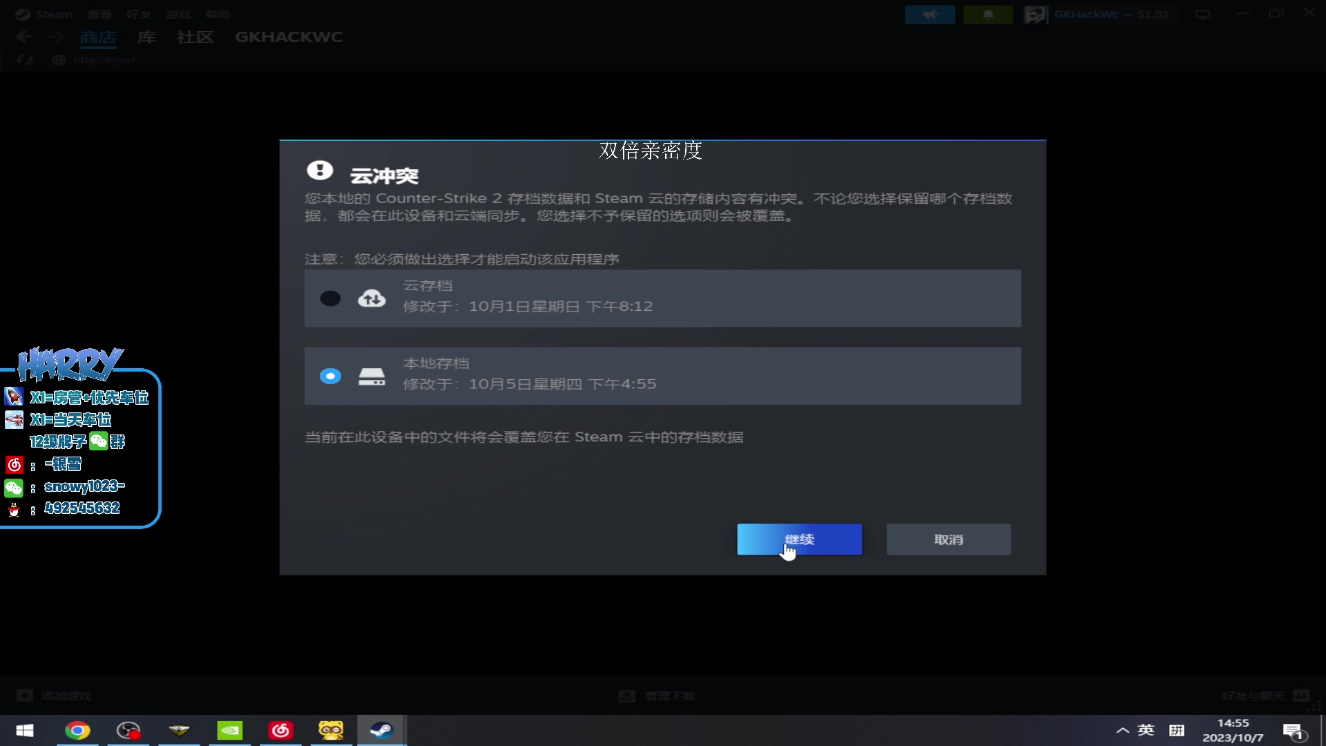Toggle the 英 input language indicator
Image resolution: width=1326 pixels, height=746 pixels.
click(x=1146, y=730)
